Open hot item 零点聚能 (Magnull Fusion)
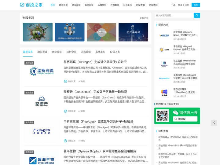Screen dimensions: 220x165 coord(185,48)
